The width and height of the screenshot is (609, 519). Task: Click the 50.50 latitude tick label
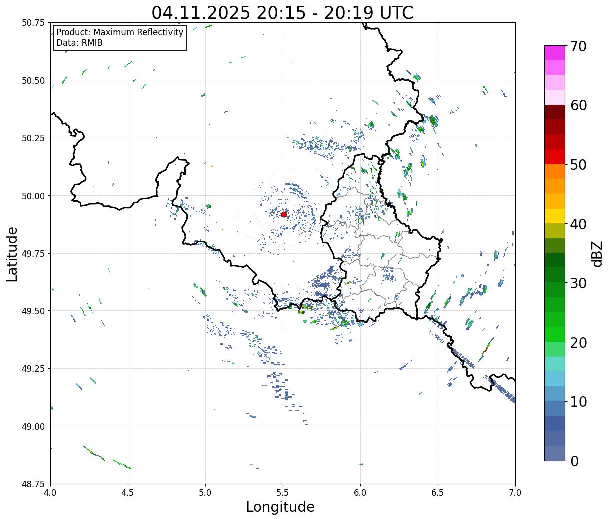pyautogui.click(x=33, y=80)
